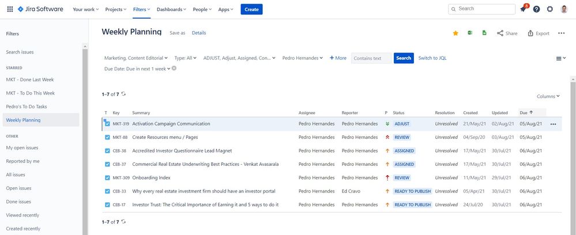Click Save as next to title
Screen dimensions: 576x235
tap(178, 33)
